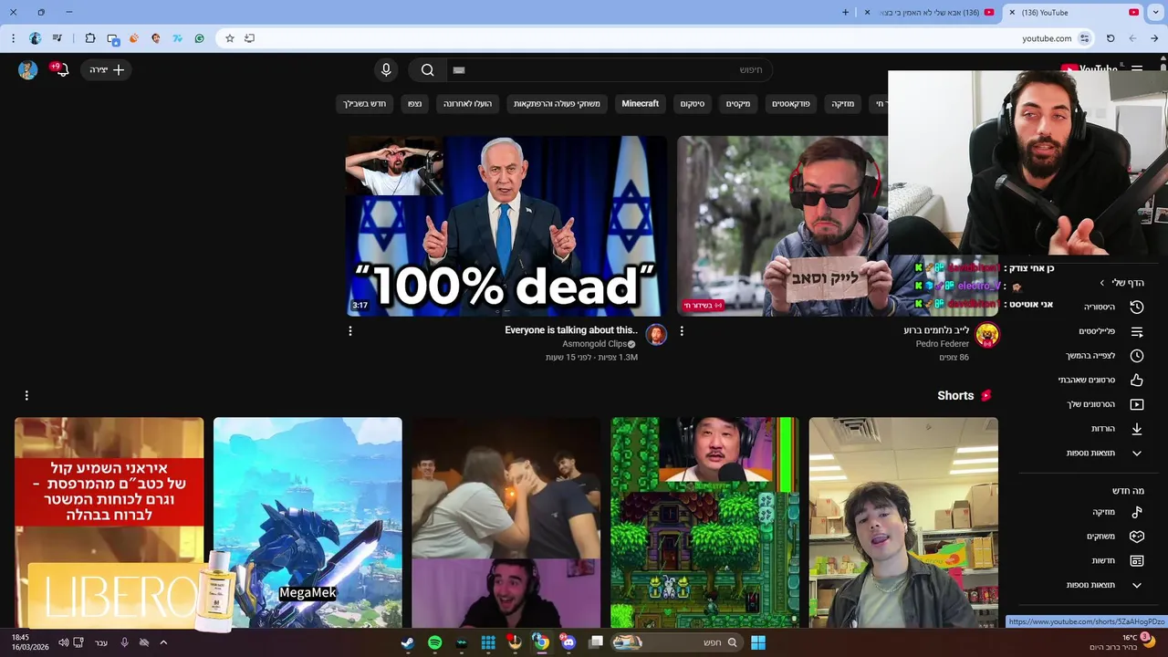Open Chrome media control icon
The height and width of the screenshot is (657, 1168).
[x=57, y=38]
